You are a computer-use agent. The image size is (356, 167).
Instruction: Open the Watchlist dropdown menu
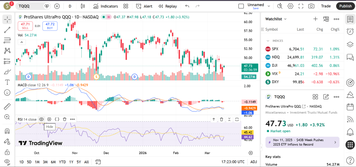276,19
